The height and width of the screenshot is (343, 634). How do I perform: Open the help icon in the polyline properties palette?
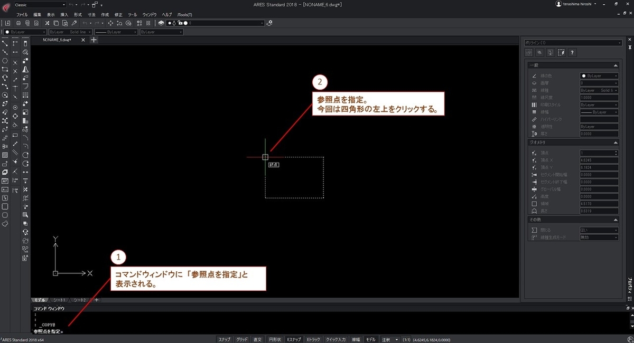[572, 52]
